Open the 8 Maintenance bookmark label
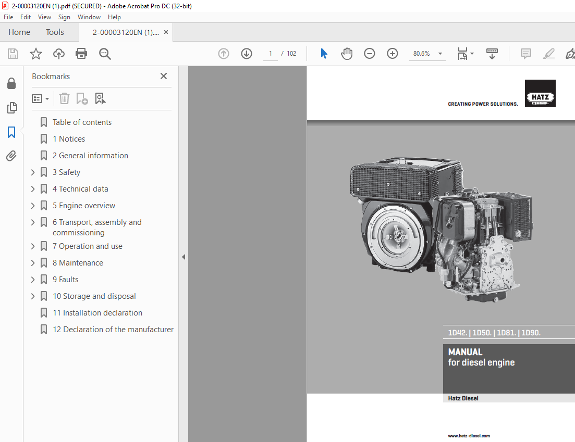This screenshot has width=575, height=442. (x=78, y=263)
